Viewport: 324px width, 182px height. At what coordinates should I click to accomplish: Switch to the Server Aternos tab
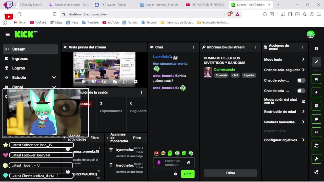[159, 5]
